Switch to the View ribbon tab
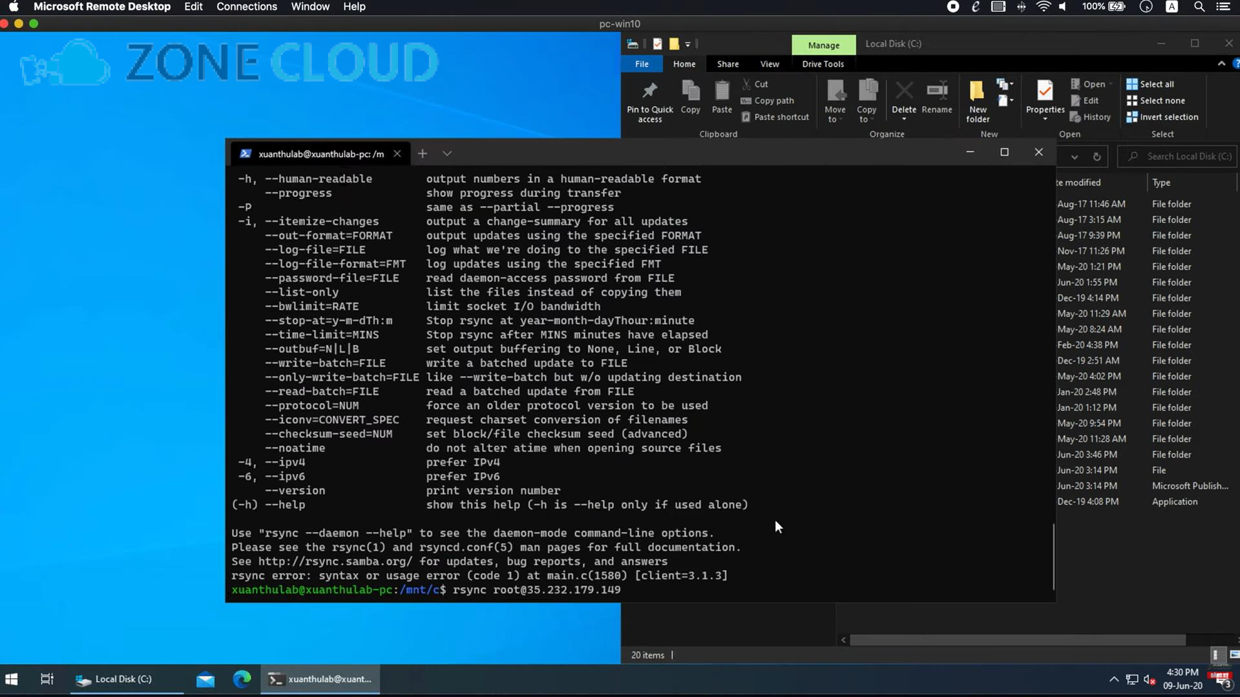1240x697 pixels. point(769,64)
